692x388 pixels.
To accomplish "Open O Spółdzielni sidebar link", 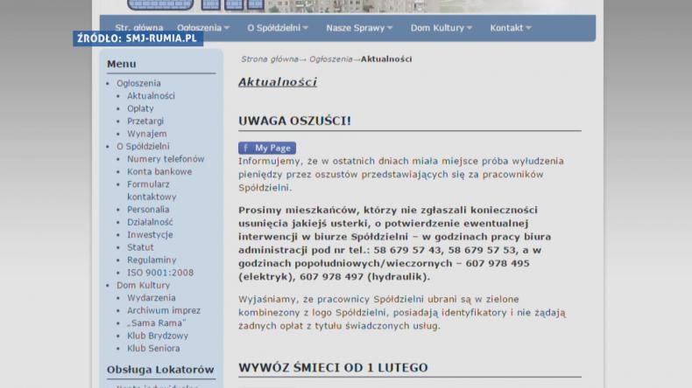I will [x=143, y=146].
